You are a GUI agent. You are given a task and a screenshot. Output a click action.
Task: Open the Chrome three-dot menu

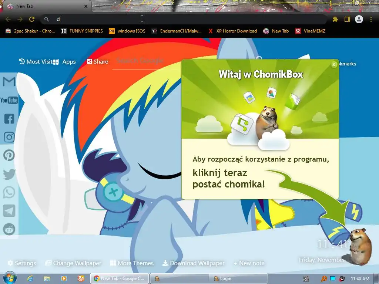(x=371, y=19)
